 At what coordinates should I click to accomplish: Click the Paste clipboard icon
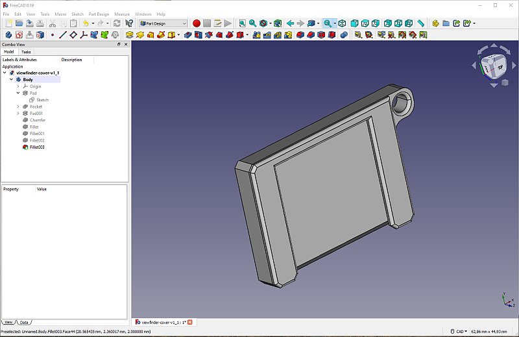tap(73, 23)
